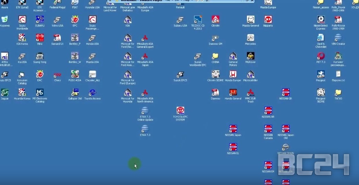The height and width of the screenshot is (185, 359).
Task: Open the Корзина recycle bin
Action: point(5,20)
